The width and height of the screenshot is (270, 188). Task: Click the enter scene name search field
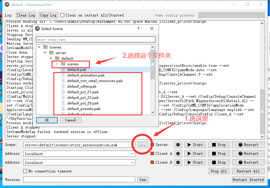click(96, 39)
